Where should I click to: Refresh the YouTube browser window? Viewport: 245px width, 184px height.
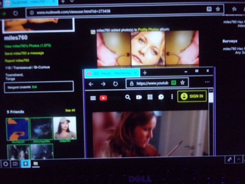(115, 83)
